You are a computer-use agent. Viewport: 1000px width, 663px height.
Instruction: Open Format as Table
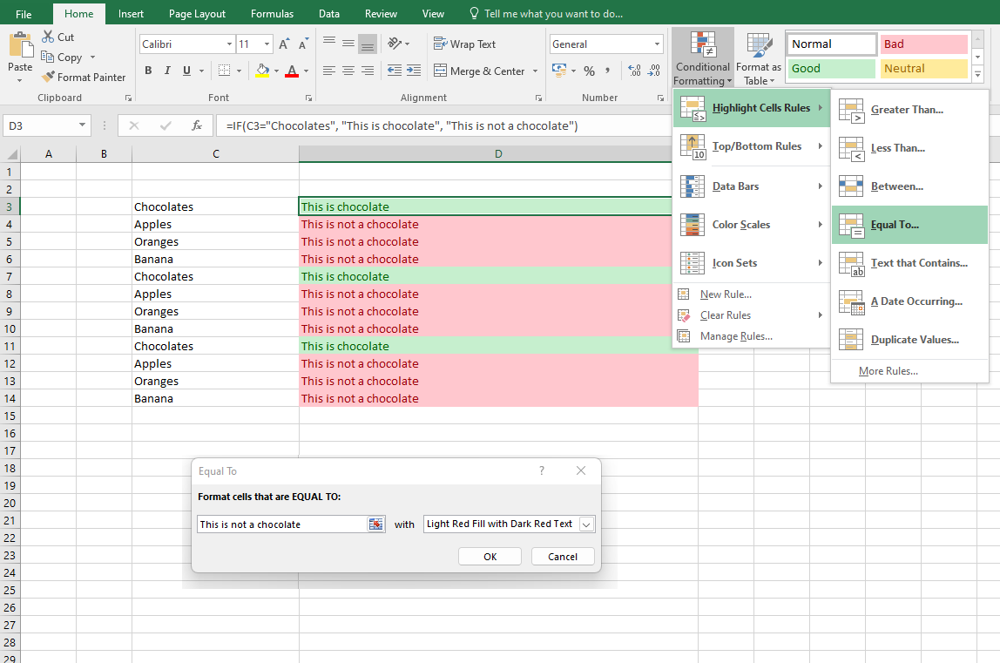[757, 58]
